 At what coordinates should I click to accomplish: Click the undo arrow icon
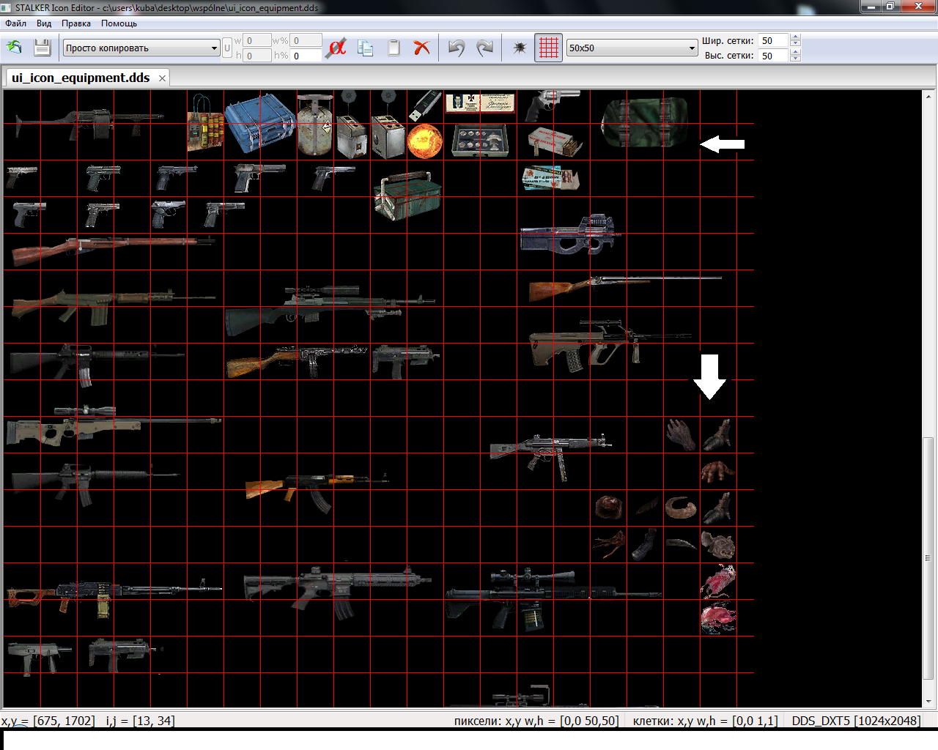[457, 48]
